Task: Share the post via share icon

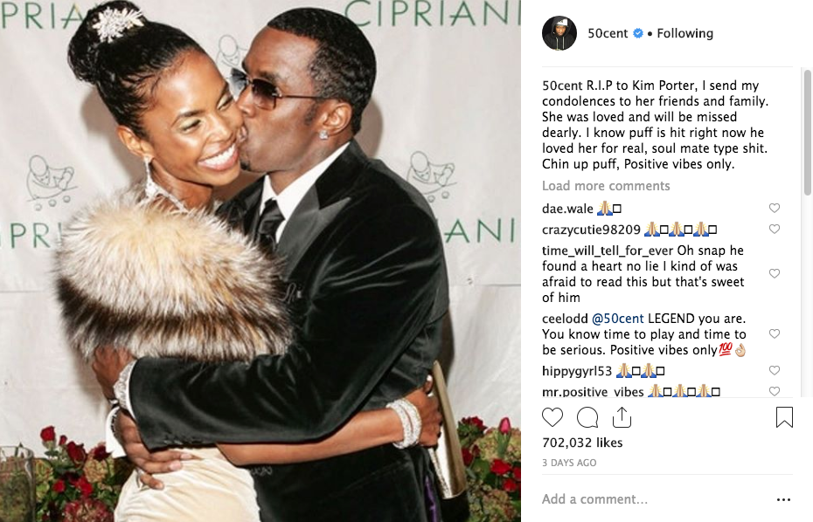Action: click(x=622, y=417)
